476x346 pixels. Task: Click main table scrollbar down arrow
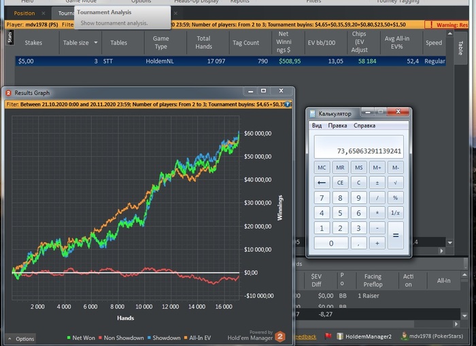click(450, 242)
